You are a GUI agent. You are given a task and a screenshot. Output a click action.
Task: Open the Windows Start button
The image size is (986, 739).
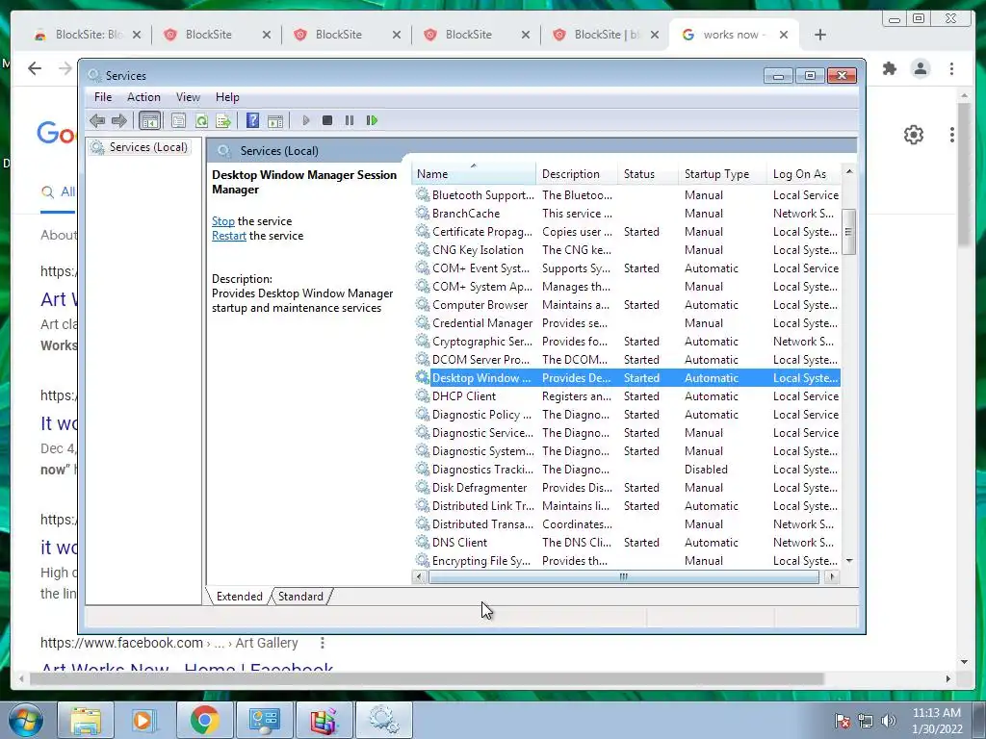pyautogui.click(x=25, y=720)
